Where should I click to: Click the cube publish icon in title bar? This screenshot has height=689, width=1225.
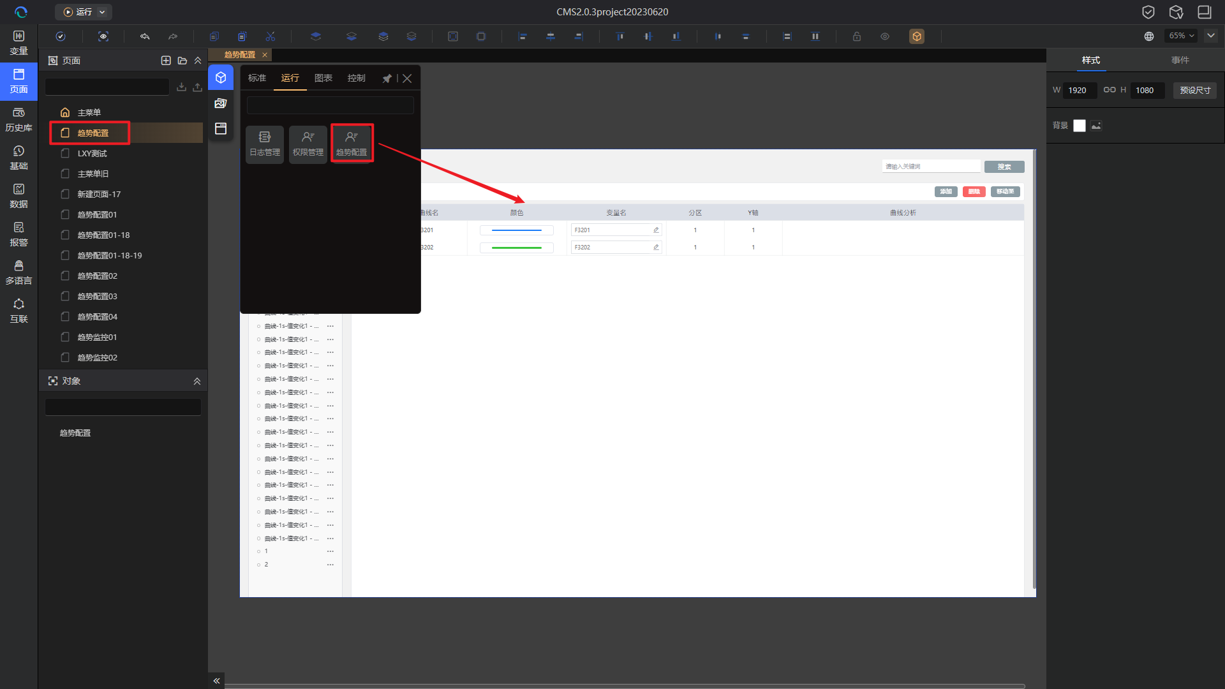[x=1177, y=11]
